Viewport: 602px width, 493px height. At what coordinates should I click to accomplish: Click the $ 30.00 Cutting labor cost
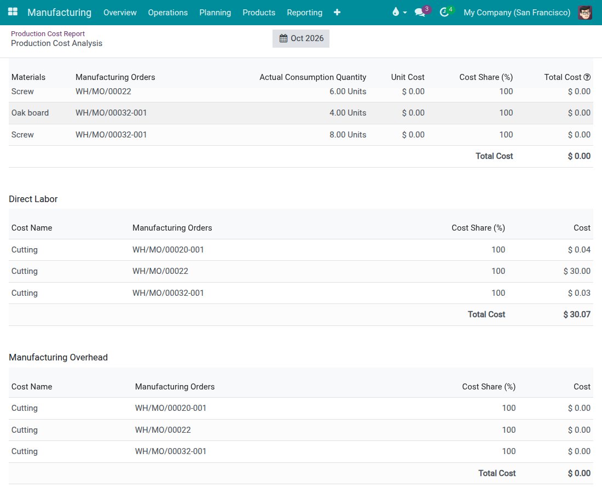[x=577, y=271]
